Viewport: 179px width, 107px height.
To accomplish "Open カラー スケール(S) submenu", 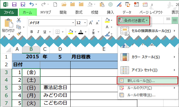I will point(148,57).
